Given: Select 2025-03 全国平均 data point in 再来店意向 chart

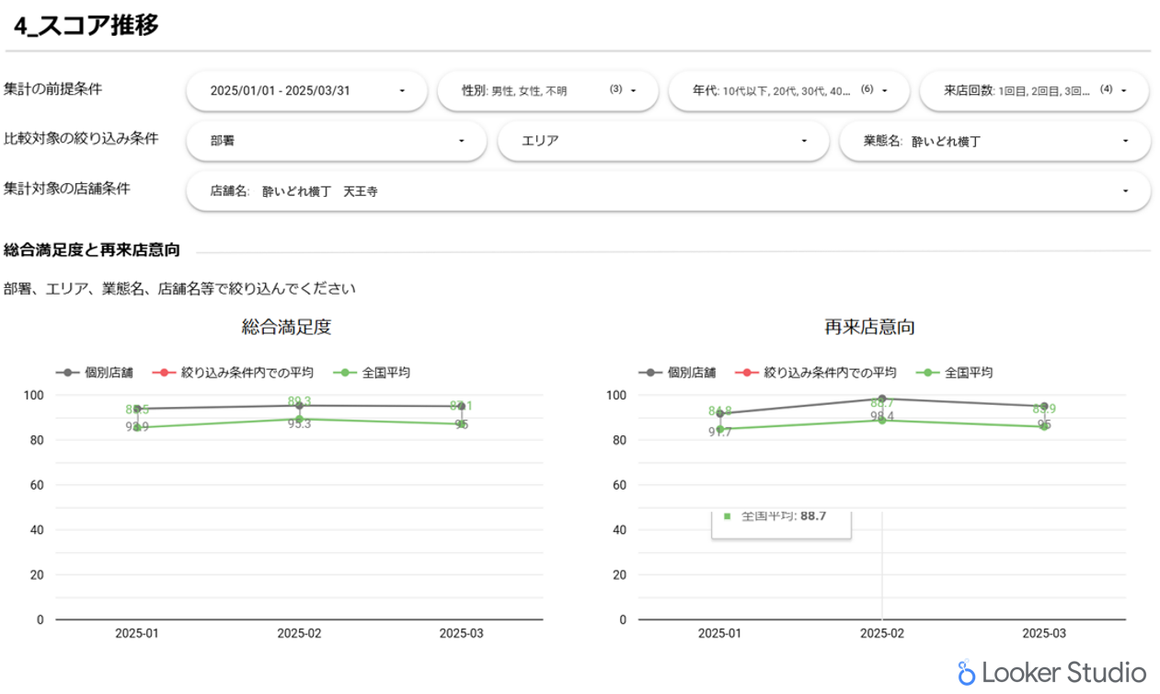Looking at the screenshot, I should (x=1044, y=426).
